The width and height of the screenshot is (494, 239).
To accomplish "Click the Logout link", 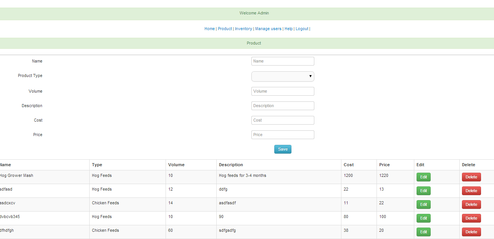I will pyautogui.click(x=302, y=29).
